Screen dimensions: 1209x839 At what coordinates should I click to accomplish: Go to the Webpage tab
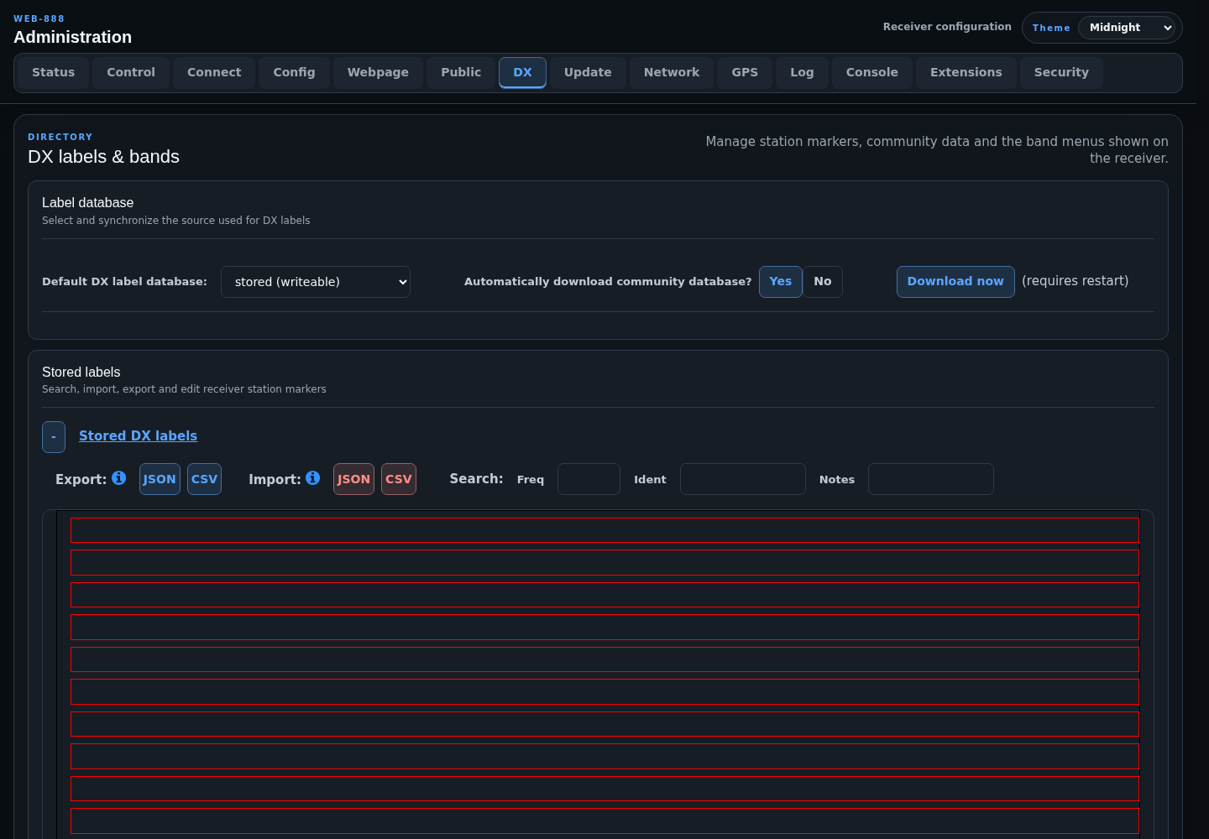[378, 73]
